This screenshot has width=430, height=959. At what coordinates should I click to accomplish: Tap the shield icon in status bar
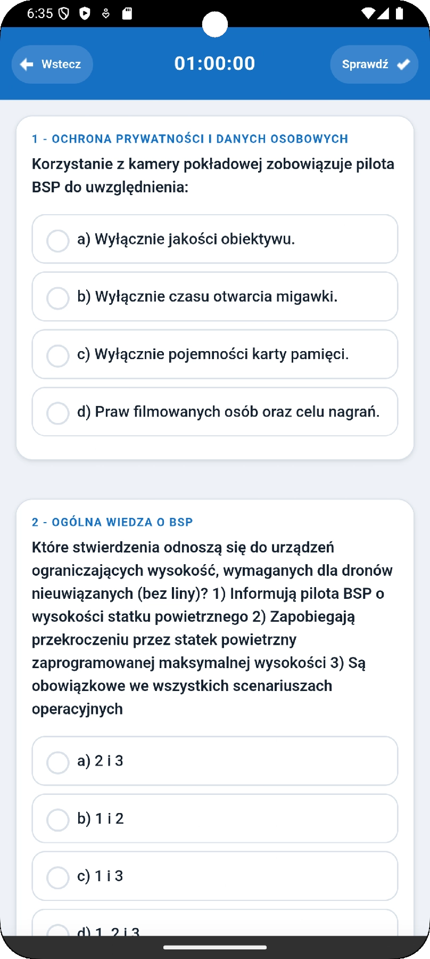(64, 13)
